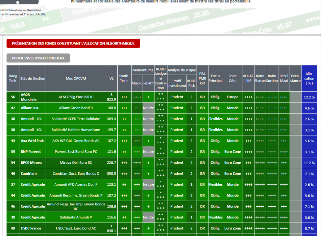Click the Analyse du risque header
Screen dimensions: 321x236
coord(182,70)
